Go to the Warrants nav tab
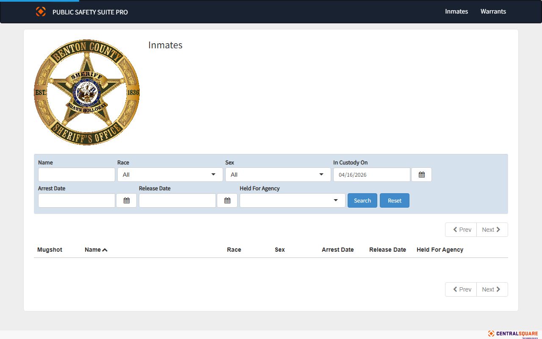The image size is (542, 339). point(493,11)
